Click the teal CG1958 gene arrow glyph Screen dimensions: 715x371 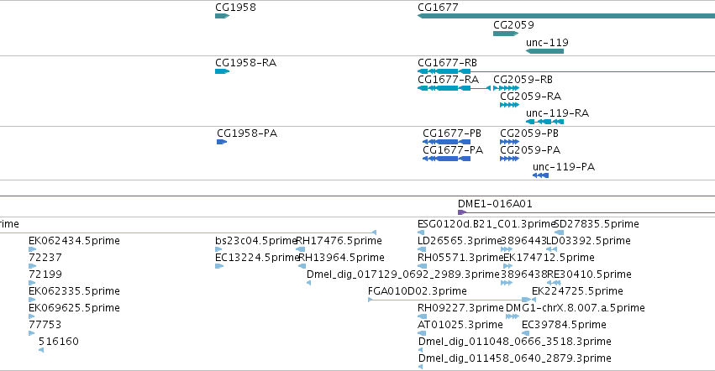[222, 16]
